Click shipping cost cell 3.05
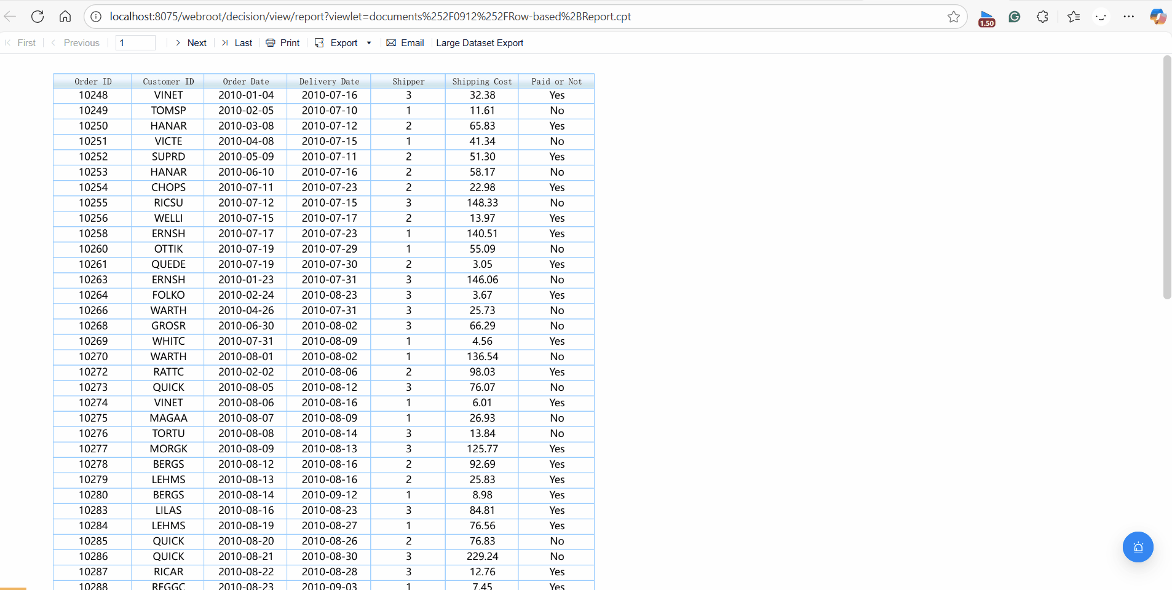This screenshot has width=1172, height=590. tap(482, 264)
